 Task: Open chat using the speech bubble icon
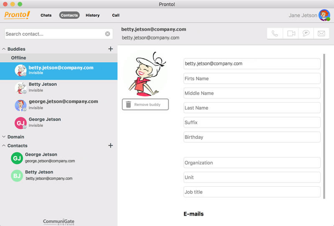[x=306, y=33]
